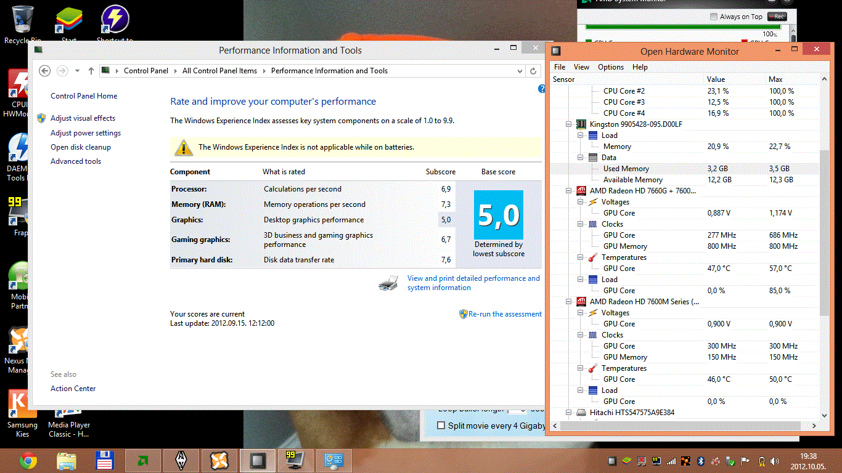Click Open disk cleanup link

pos(81,147)
